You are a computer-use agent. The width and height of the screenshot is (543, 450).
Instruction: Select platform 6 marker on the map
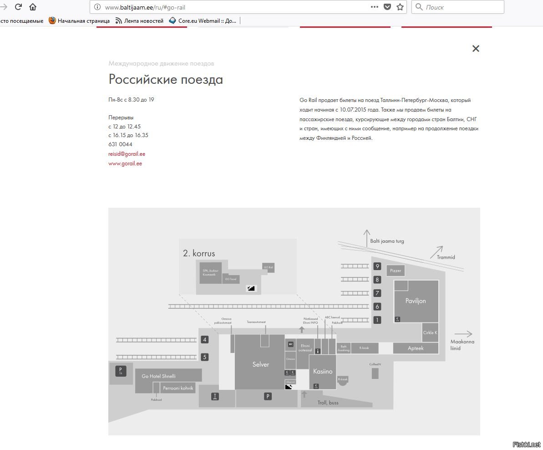tap(377, 307)
